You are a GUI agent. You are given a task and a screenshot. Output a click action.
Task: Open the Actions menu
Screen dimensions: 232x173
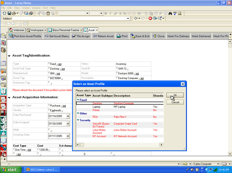pos(36,8)
